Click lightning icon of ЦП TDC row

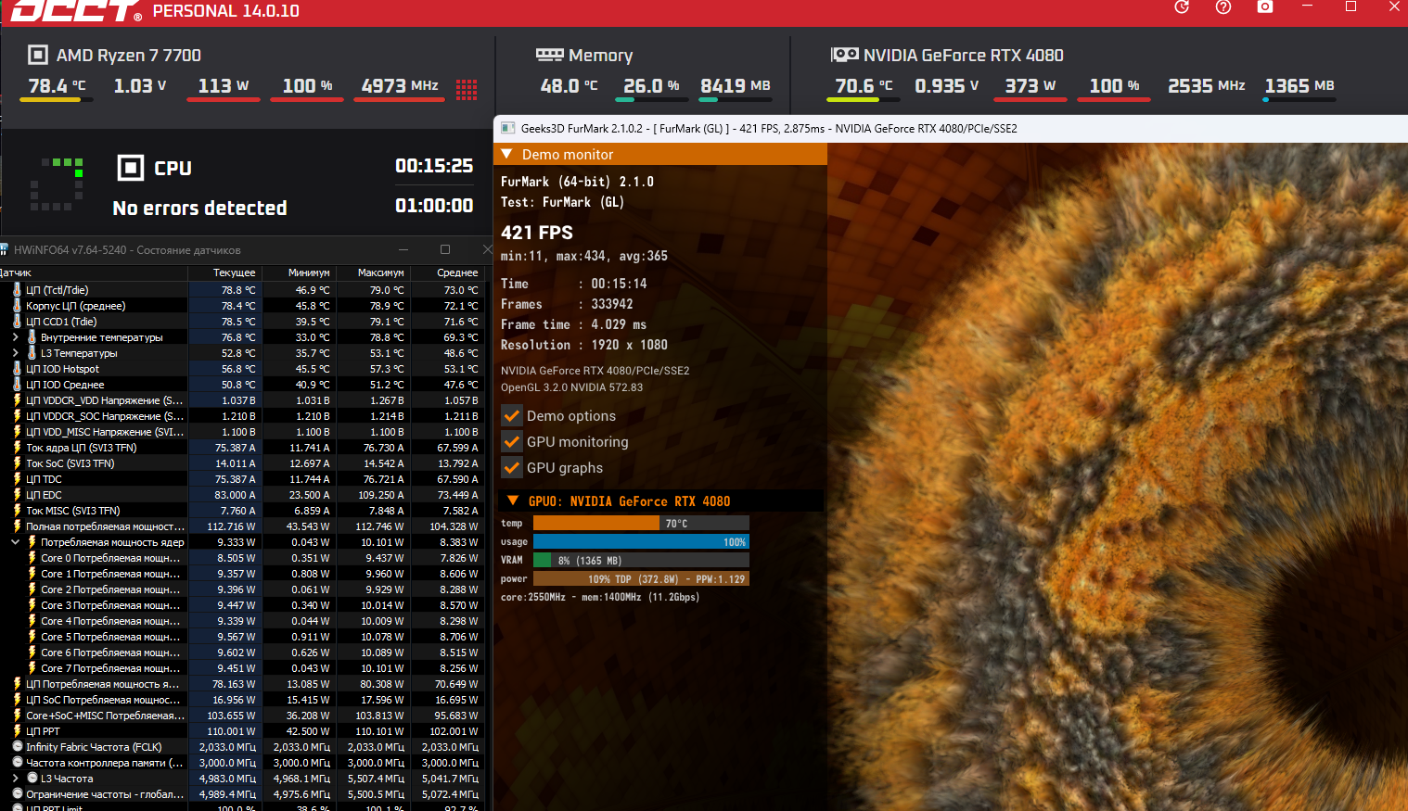(17, 479)
